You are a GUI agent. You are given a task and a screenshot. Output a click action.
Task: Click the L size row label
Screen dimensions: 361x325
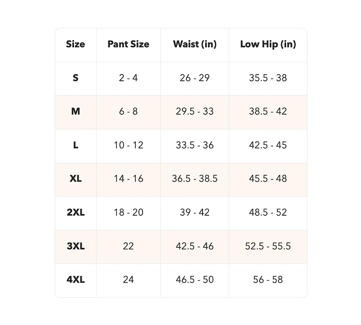pos(75,145)
